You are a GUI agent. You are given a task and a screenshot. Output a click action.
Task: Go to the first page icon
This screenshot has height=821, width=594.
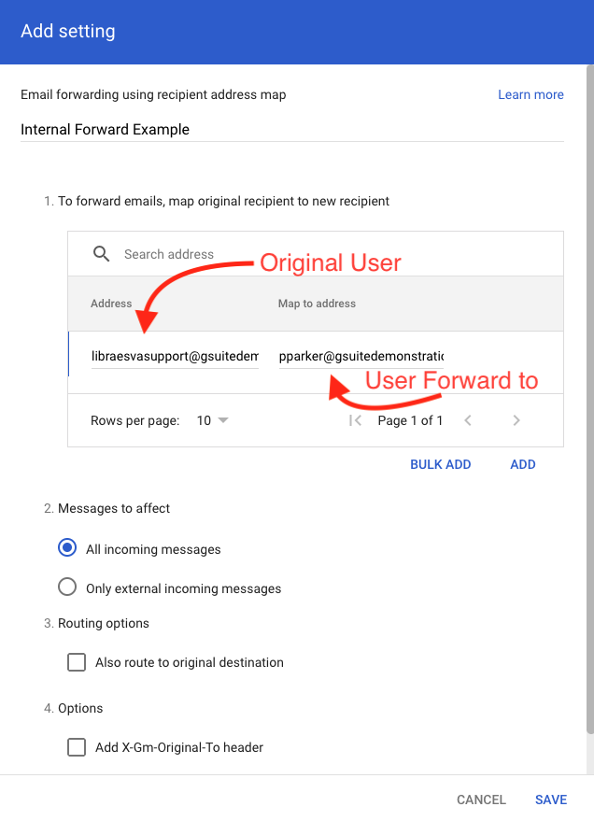pos(355,420)
